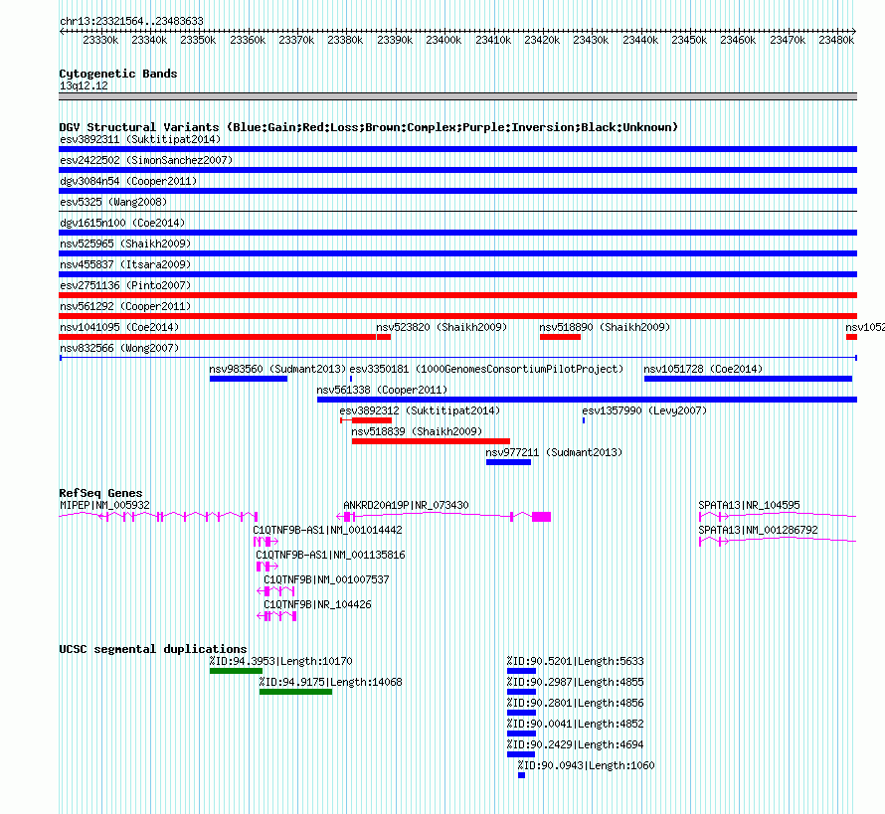Select the esv2422502 (SimonSanchez2007) variant label
The image size is (885, 814).
146,160
